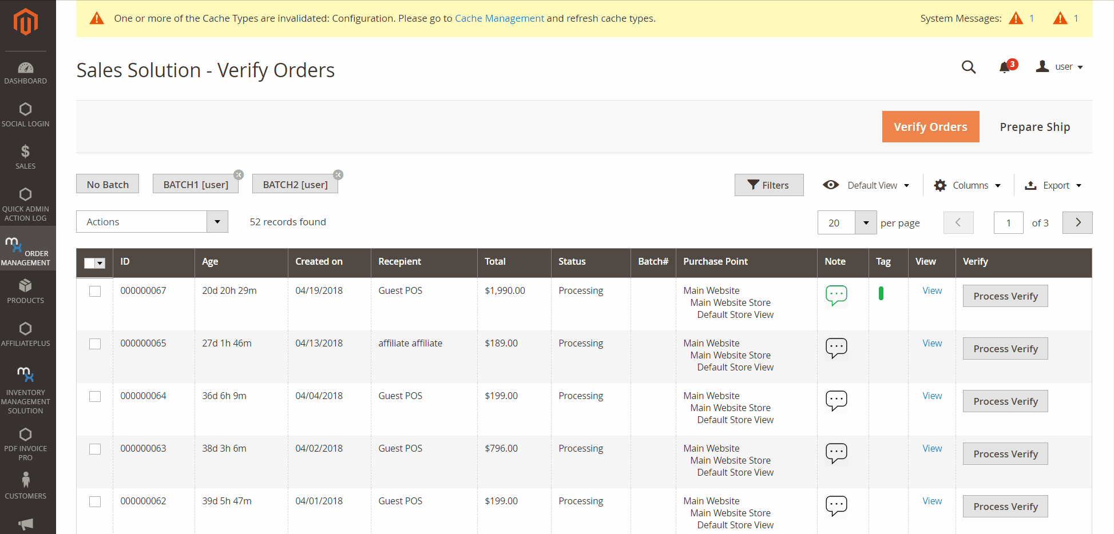Viewport: 1114px width, 534px height.
Task: Open the user account menu
Action: [x=1060, y=67]
